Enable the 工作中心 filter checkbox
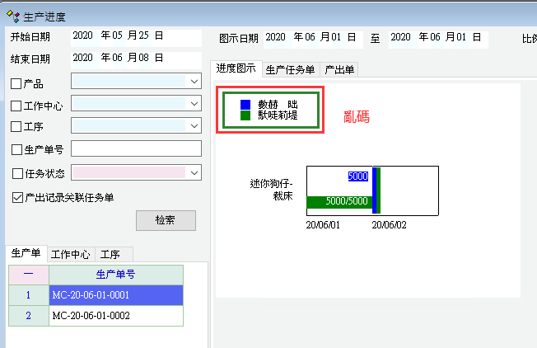537x348 pixels. pyautogui.click(x=16, y=106)
